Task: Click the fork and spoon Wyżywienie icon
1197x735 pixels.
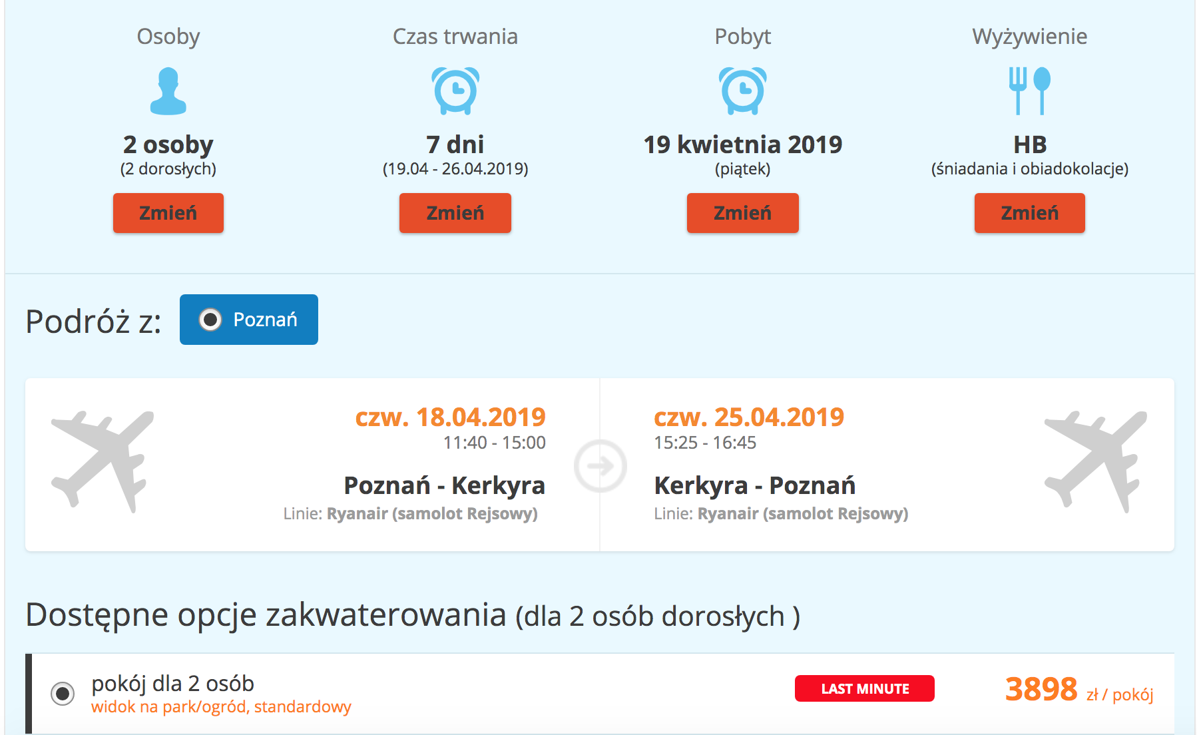Action: point(1029,91)
